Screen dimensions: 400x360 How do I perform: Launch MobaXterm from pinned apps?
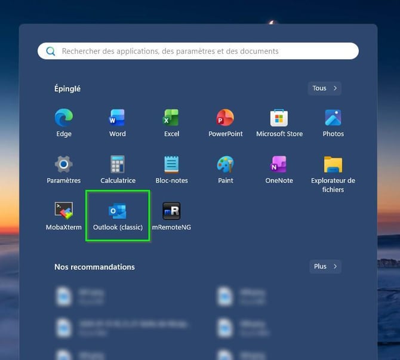click(x=63, y=216)
